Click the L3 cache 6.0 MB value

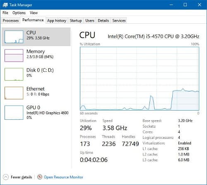tap(183, 160)
